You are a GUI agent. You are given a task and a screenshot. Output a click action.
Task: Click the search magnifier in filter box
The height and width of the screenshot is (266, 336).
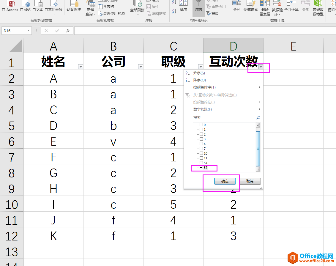258,118
